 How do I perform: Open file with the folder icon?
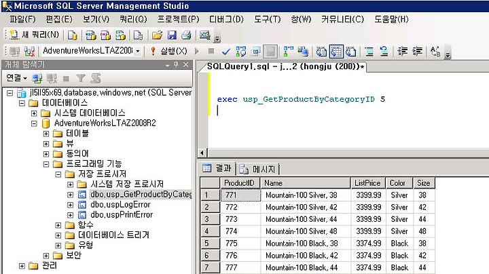tap(157, 35)
